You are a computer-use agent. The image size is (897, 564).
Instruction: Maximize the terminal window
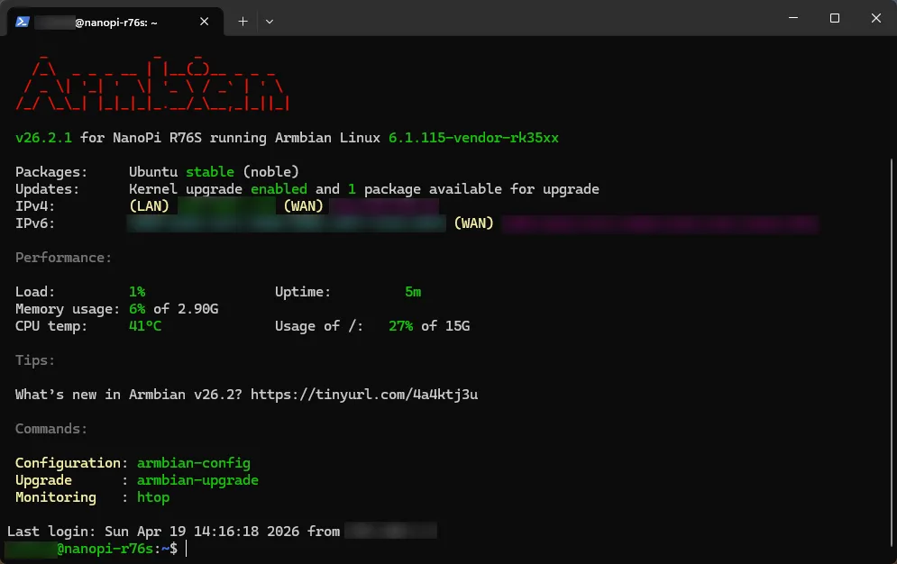point(835,19)
